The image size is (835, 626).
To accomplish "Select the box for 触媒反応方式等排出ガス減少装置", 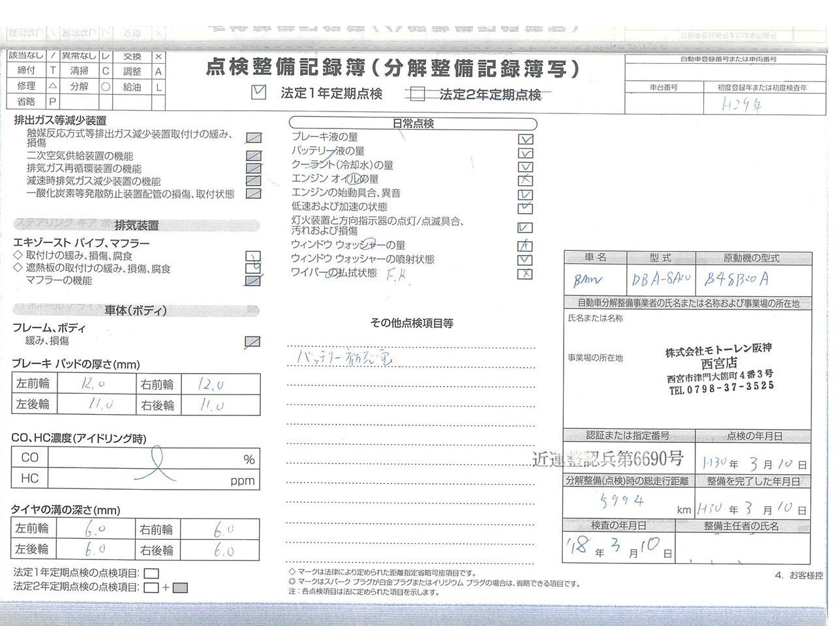I will coord(254,138).
